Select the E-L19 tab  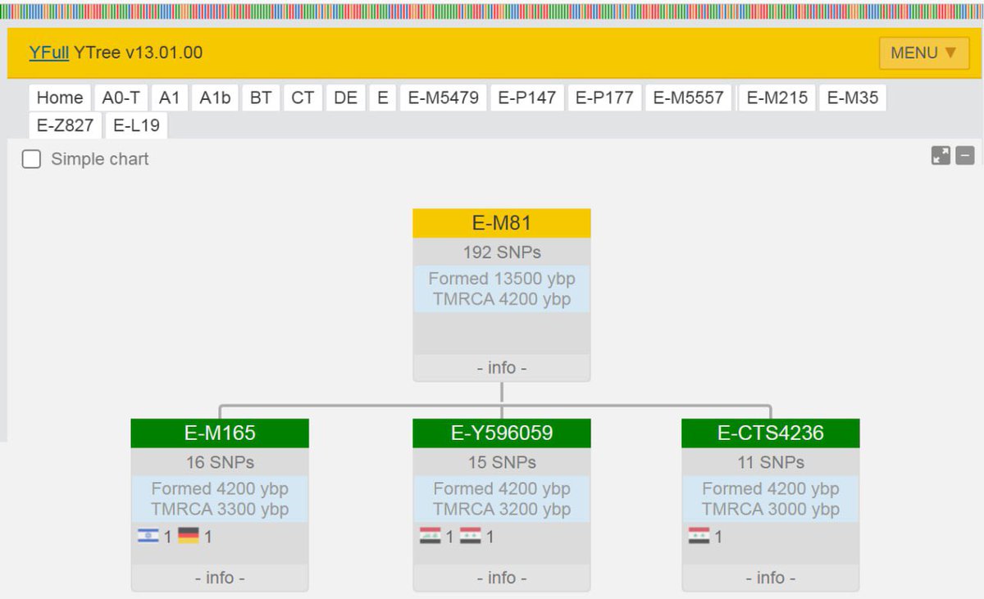(x=137, y=125)
